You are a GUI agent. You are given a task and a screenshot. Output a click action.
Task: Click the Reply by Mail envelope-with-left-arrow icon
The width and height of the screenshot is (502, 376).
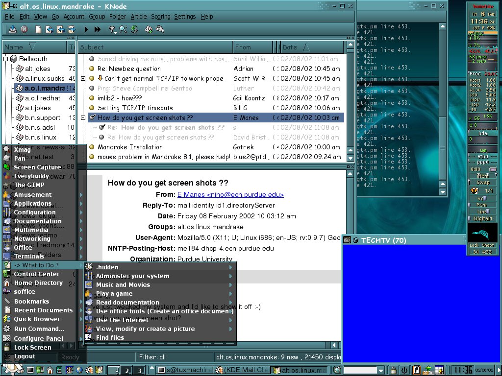(x=60, y=29)
